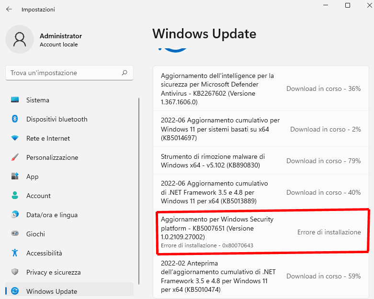The width and height of the screenshot is (374, 299).
Task: Click the Account person icon
Action: (15, 195)
